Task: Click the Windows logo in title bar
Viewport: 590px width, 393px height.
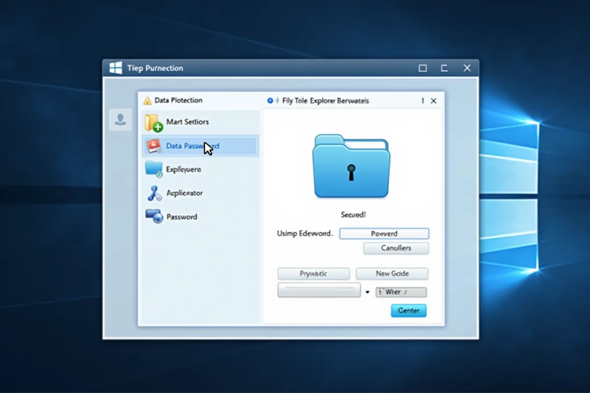Action: [116, 68]
